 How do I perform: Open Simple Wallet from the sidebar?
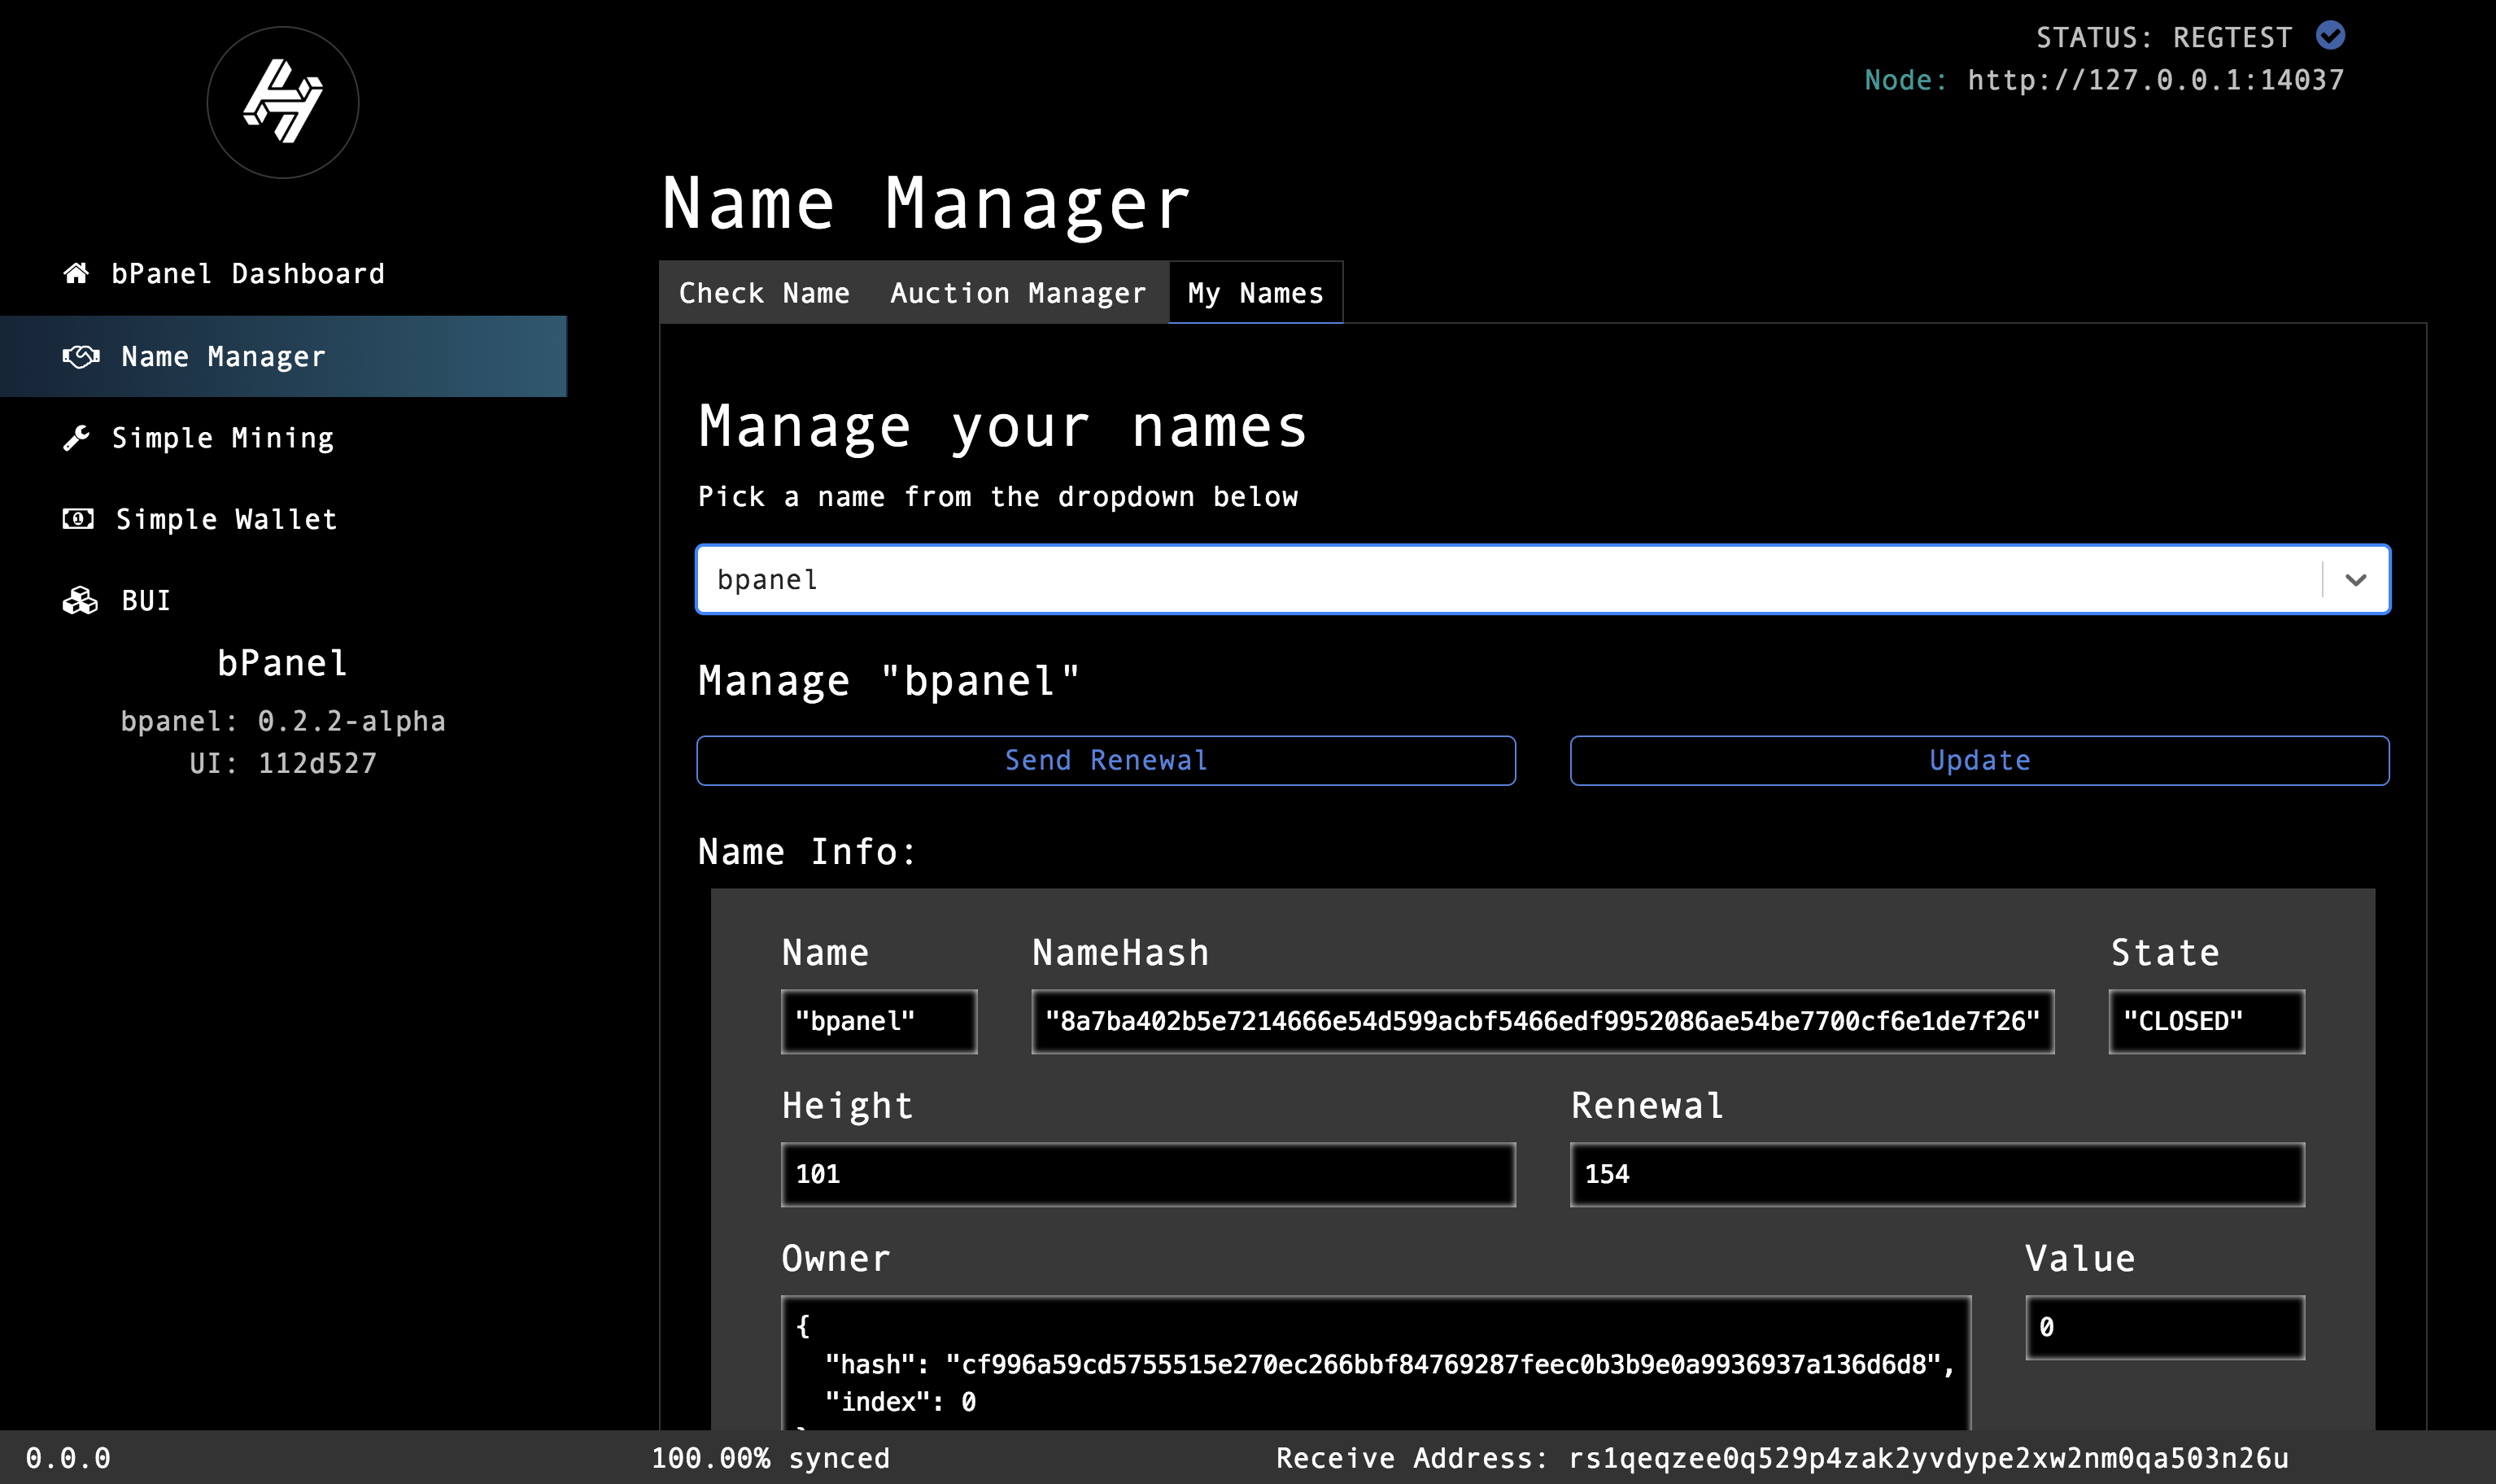(x=226, y=519)
